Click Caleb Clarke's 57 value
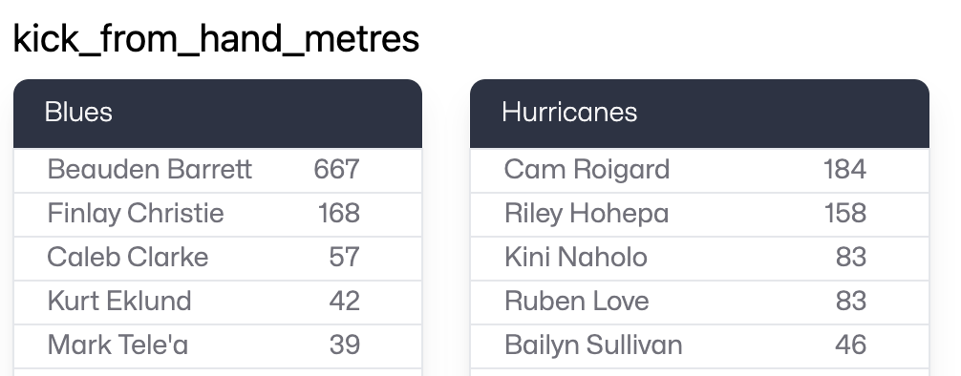961x376 pixels. [345, 258]
